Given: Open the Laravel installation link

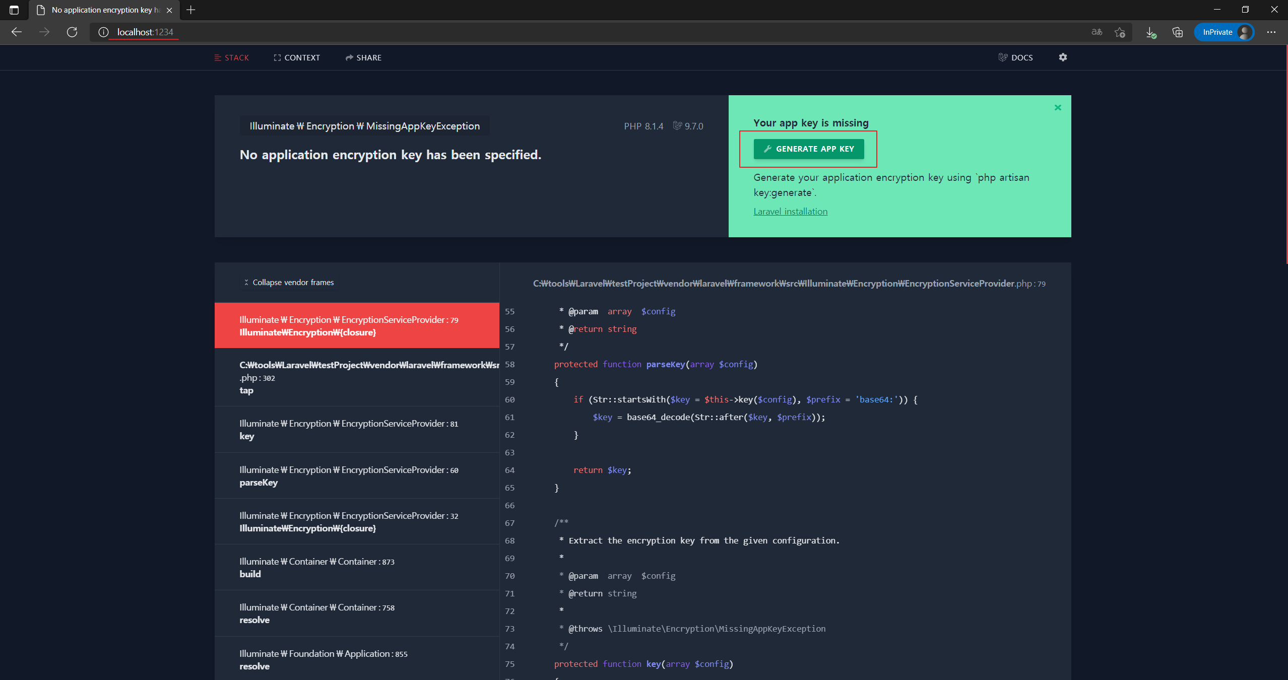Looking at the screenshot, I should pyautogui.click(x=790, y=212).
